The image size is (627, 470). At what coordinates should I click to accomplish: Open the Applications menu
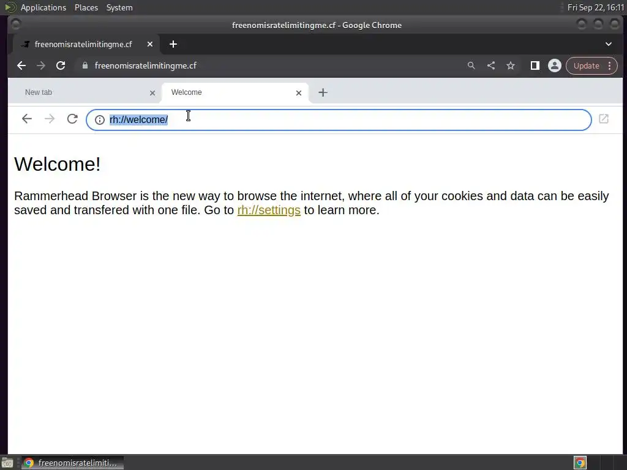(43, 7)
